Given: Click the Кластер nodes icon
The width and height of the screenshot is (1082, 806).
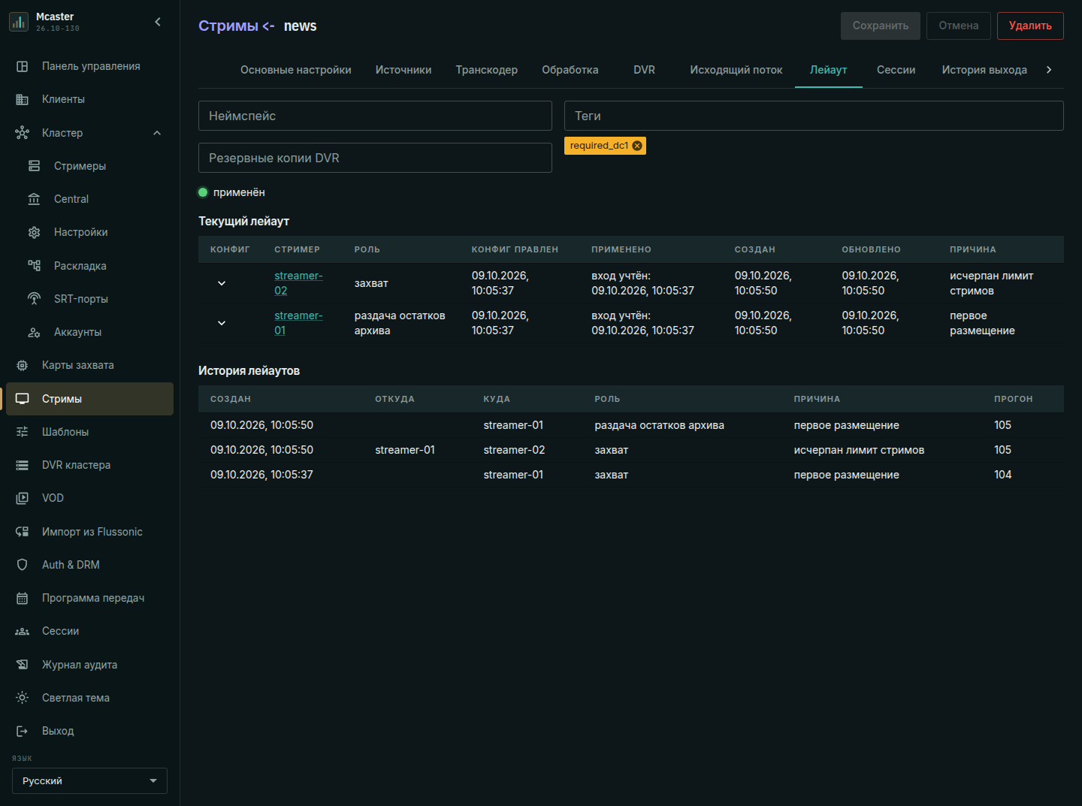Looking at the screenshot, I should coord(23,133).
